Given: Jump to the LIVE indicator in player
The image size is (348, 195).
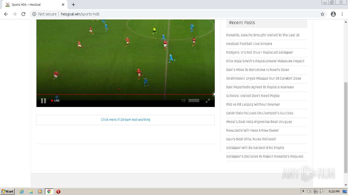Looking at the screenshot, I should click(55, 101).
